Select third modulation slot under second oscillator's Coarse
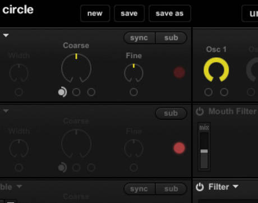Viewport: 258px width, 203px height. coord(91,168)
